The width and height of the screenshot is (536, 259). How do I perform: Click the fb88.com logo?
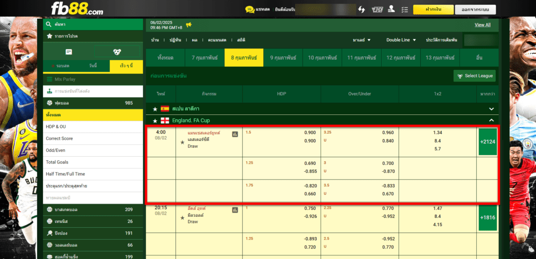[77, 8]
